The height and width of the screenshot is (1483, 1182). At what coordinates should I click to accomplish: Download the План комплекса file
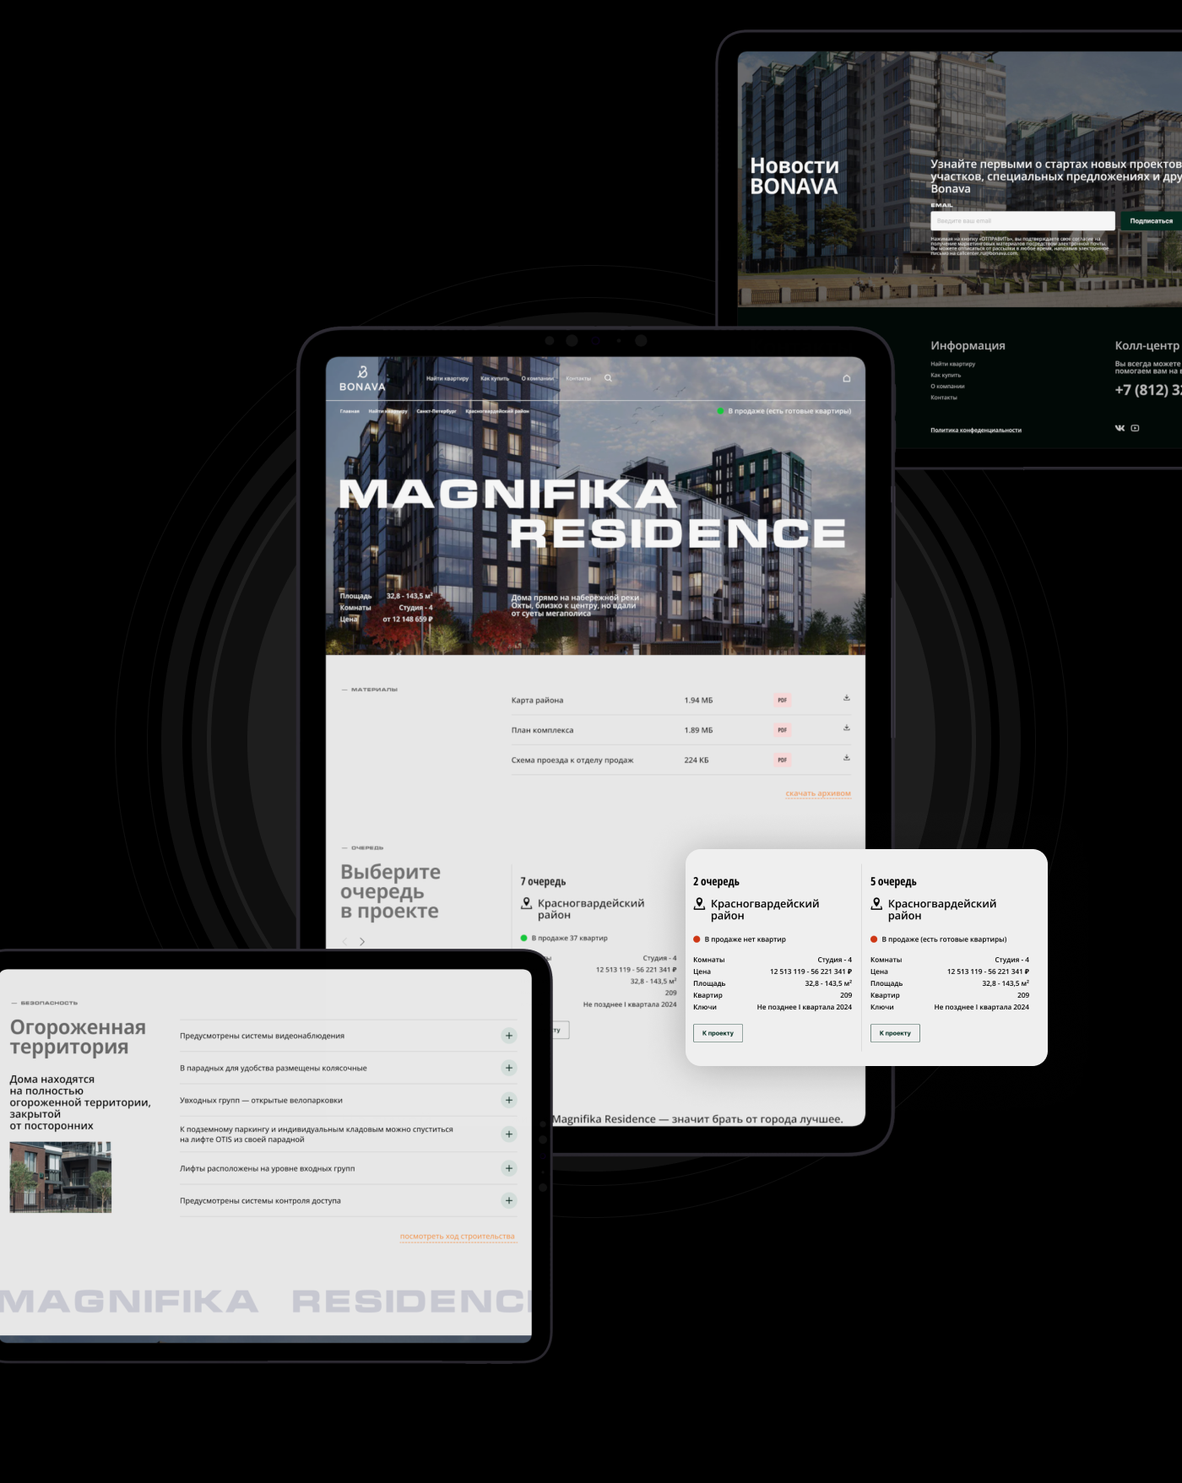click(x=846, y=728)
